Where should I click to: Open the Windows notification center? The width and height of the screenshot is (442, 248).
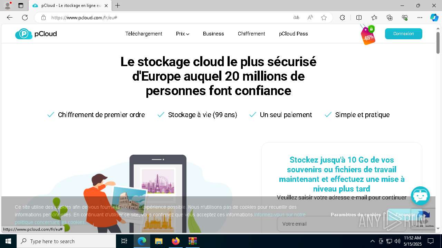click(431, 241)
